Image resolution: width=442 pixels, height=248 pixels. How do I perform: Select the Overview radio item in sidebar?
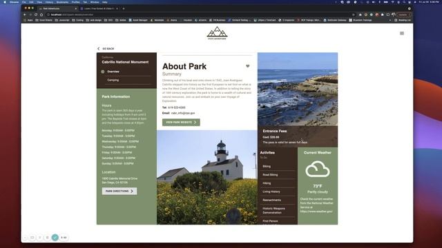point(103,72)
